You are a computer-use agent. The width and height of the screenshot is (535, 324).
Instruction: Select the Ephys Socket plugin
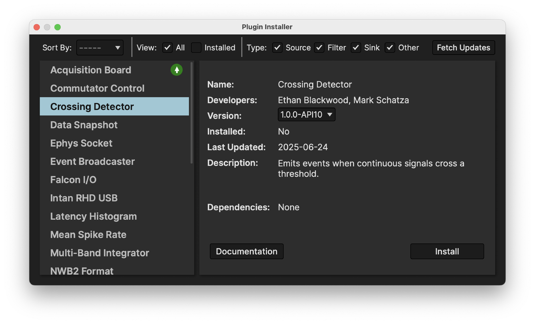click(81, 143)
